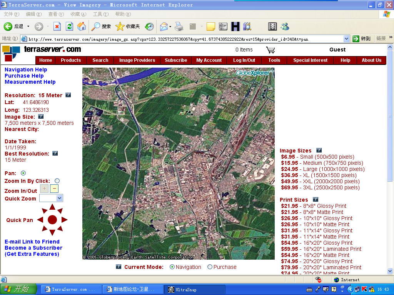Select the Pan radio button
This screenshot has width=394, height=295.
click(23, 173)
